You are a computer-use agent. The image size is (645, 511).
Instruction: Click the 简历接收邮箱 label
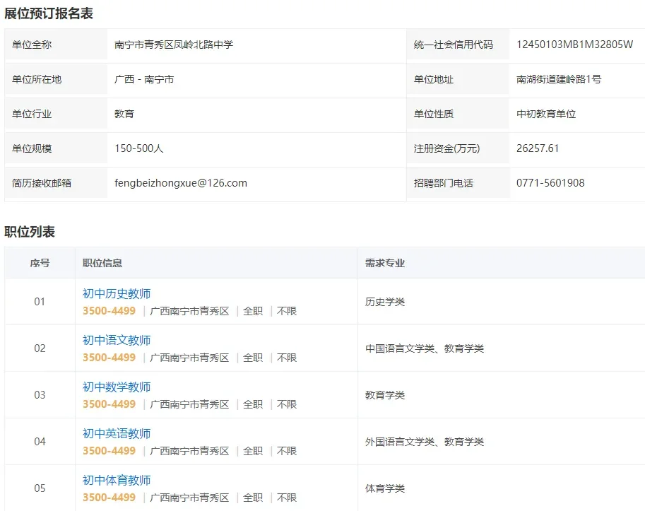tap(42, 182)
